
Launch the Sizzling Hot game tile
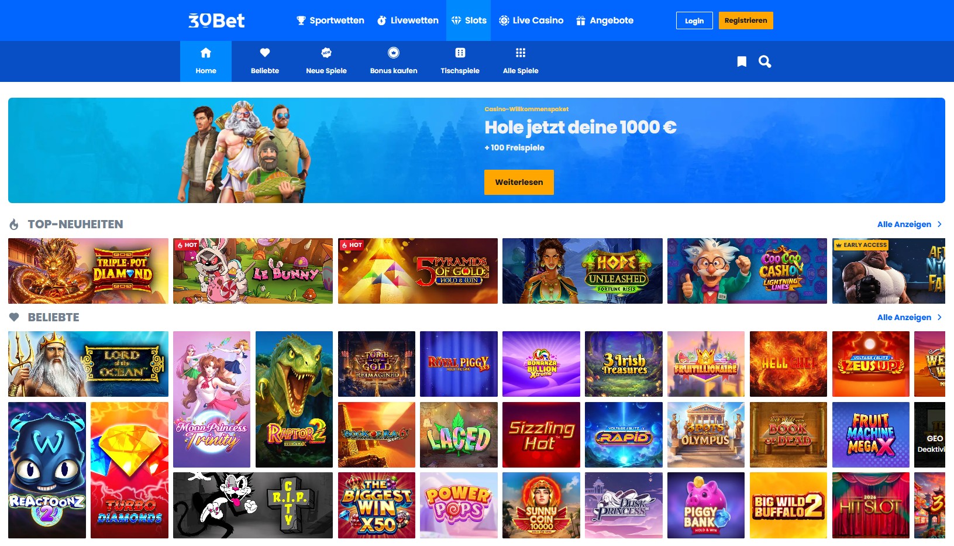click(x=541, y=435)
